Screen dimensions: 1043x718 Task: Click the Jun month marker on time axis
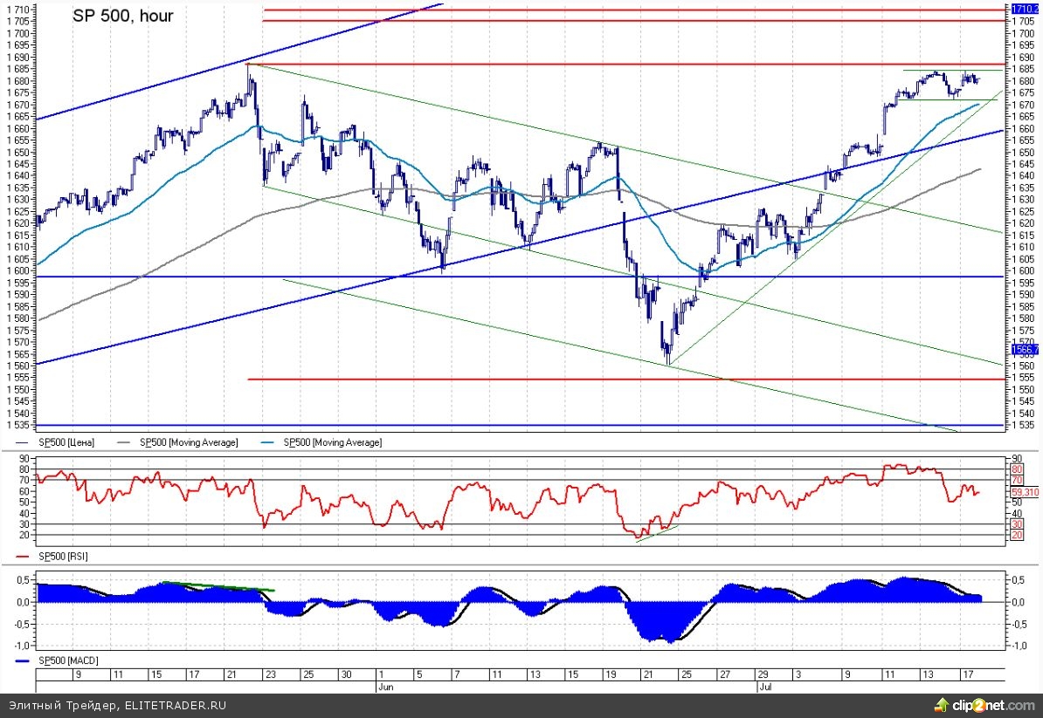coord(384,687)
